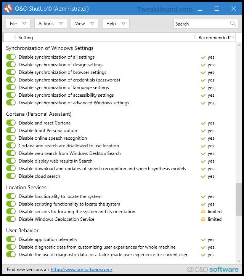
Task: Open the Help menu
Action: click(x=116, y=23)
